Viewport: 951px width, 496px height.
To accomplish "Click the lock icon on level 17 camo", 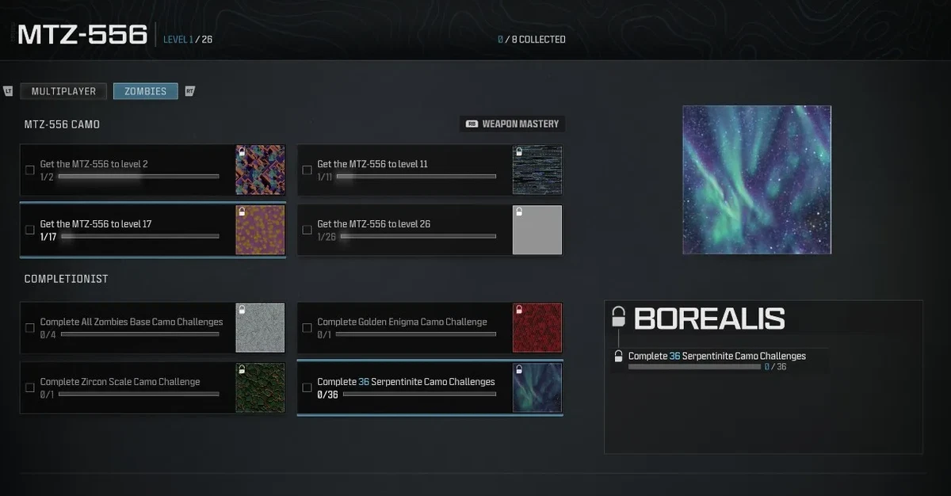I will coord(242,212).
